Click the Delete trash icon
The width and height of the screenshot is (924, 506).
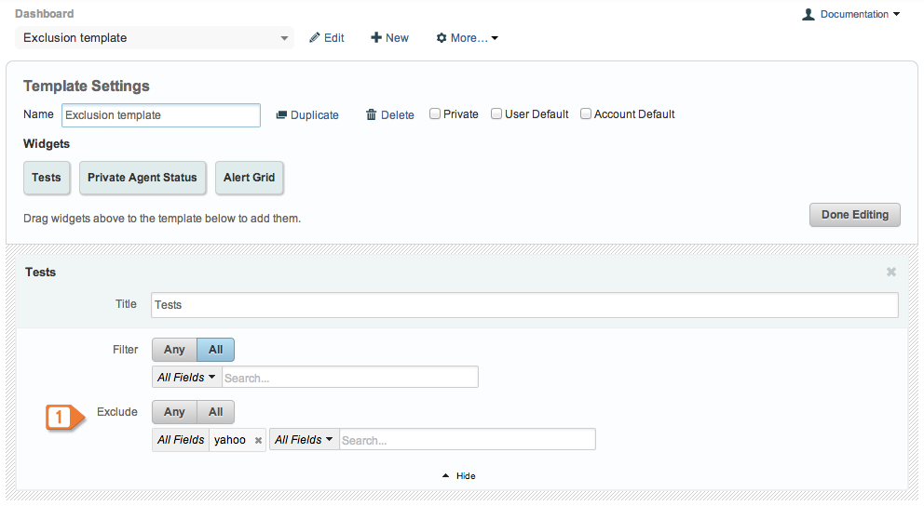372,114
